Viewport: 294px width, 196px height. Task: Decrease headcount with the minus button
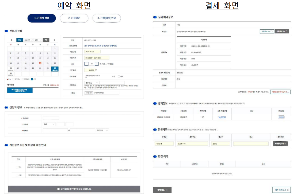click(86, 64)
